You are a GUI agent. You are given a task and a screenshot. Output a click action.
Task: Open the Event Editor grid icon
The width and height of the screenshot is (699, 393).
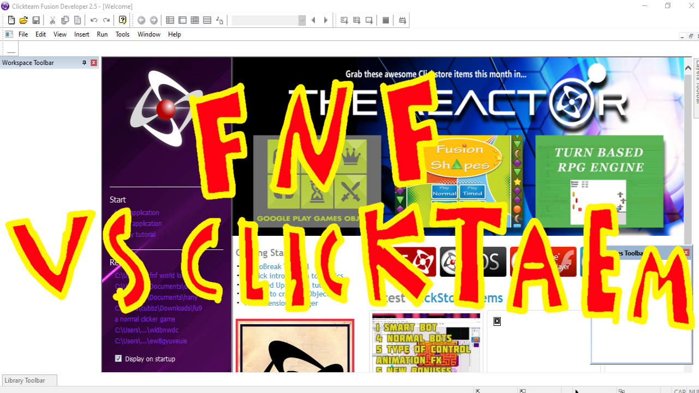point(195,20)
